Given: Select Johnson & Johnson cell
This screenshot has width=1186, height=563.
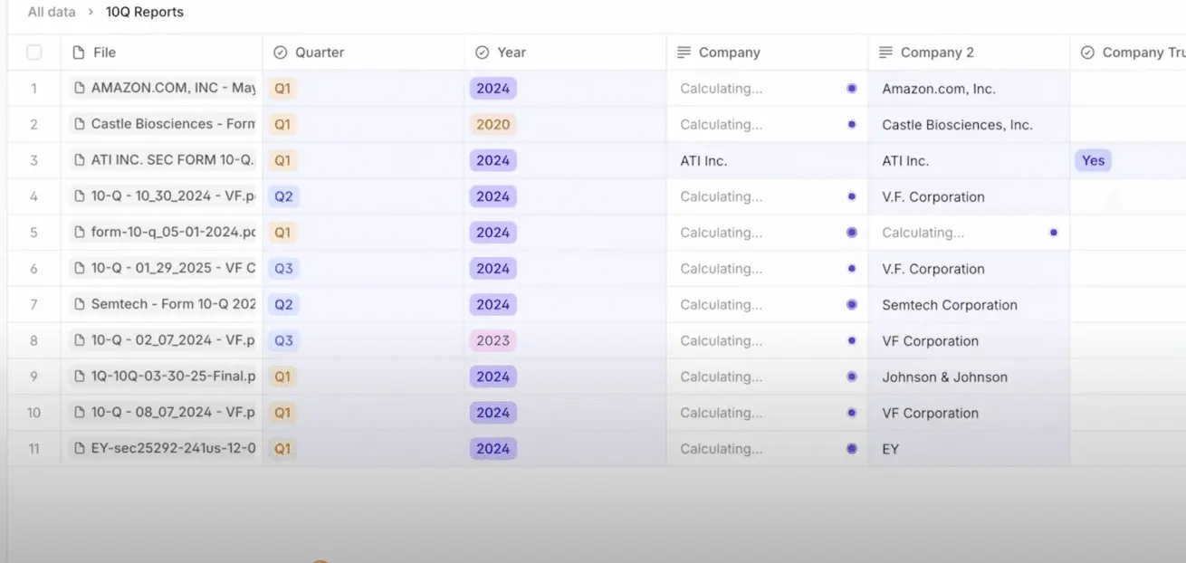Looking at the screenshot, I should (969, 377).
